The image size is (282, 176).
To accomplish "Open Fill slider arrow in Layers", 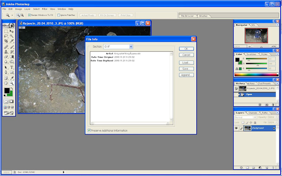I will tap(276, 122).
